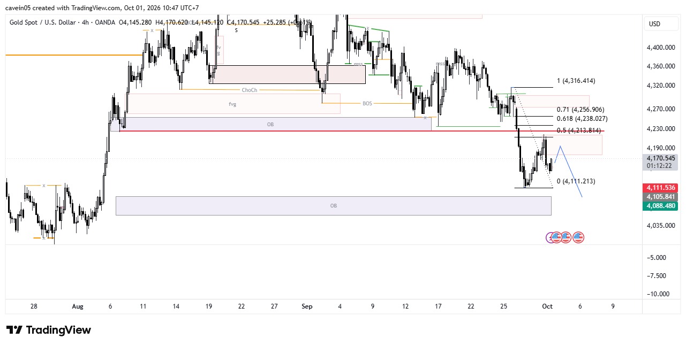Click the bar countdown timer 01:12:22
The height and width of the screenshot is (346, 686).
660,166
